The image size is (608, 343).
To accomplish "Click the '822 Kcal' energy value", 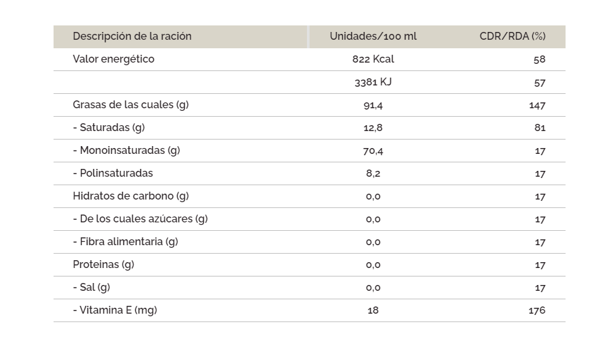I will (x=373, y=59).
